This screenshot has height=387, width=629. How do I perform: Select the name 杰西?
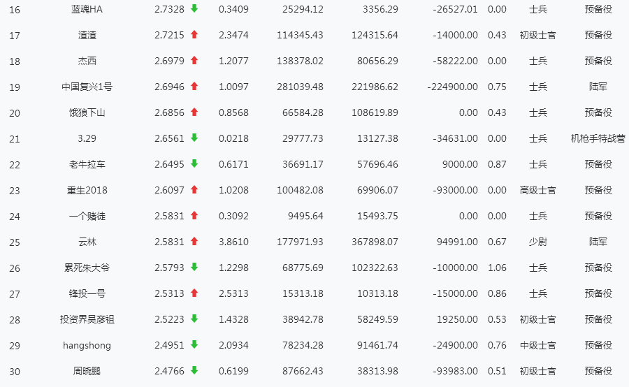coord(87,61)
